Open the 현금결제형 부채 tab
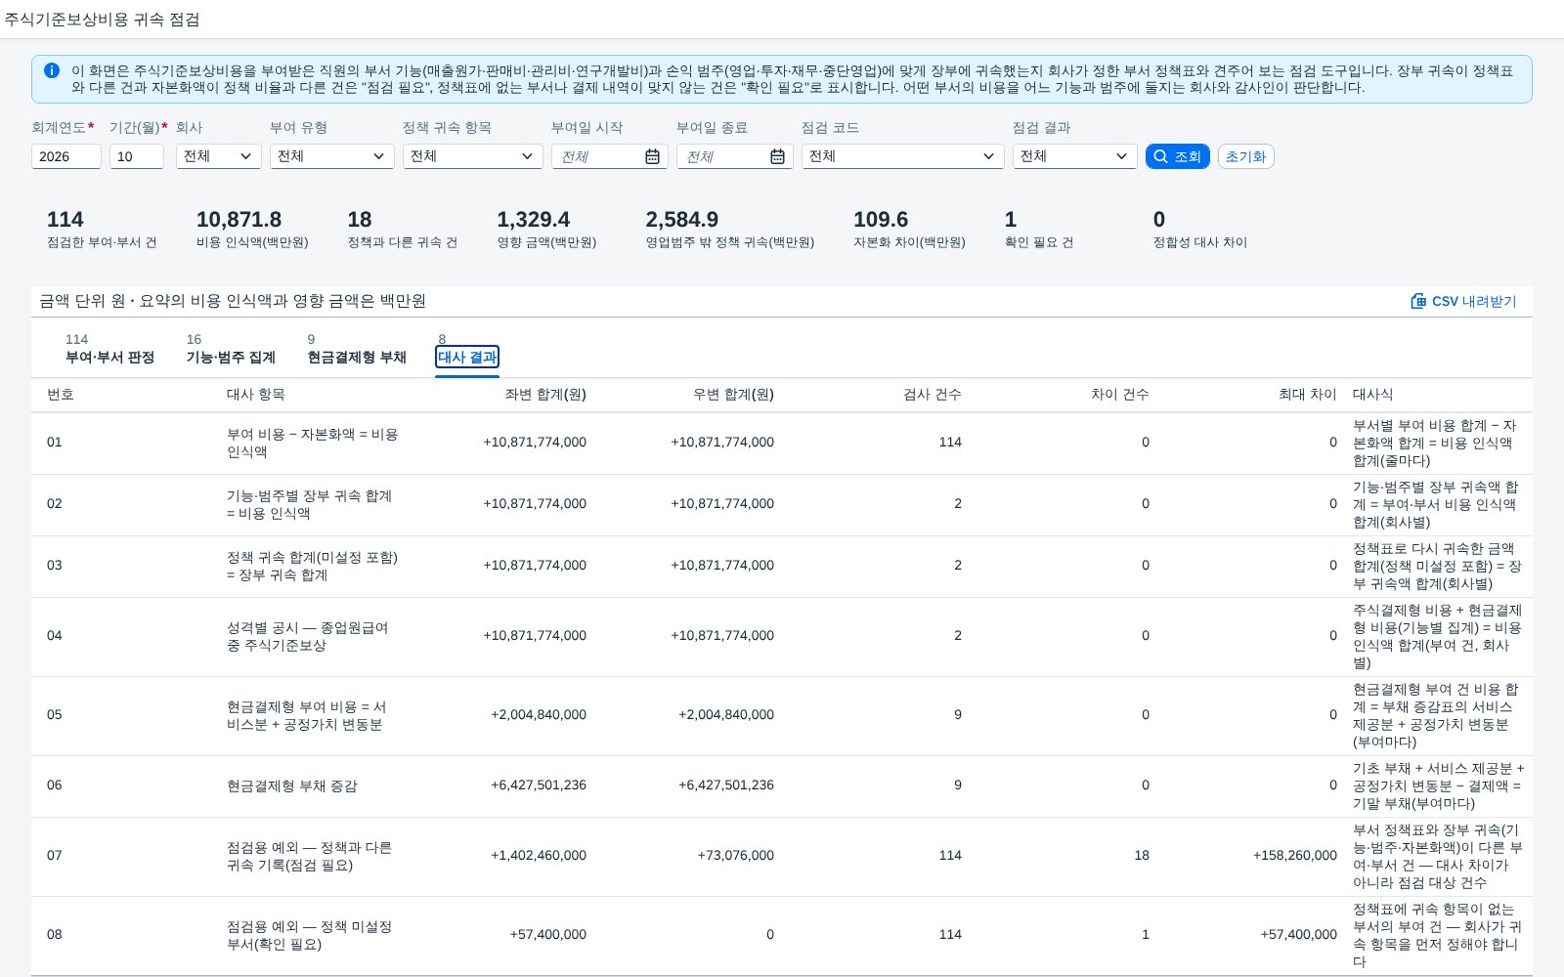 click(357, 357)
